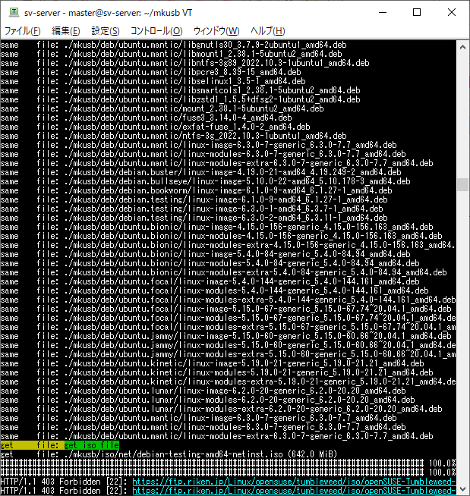470x496 pixels.
Task: Click the vertical scrollbar thumb
Action: [462, 185]
